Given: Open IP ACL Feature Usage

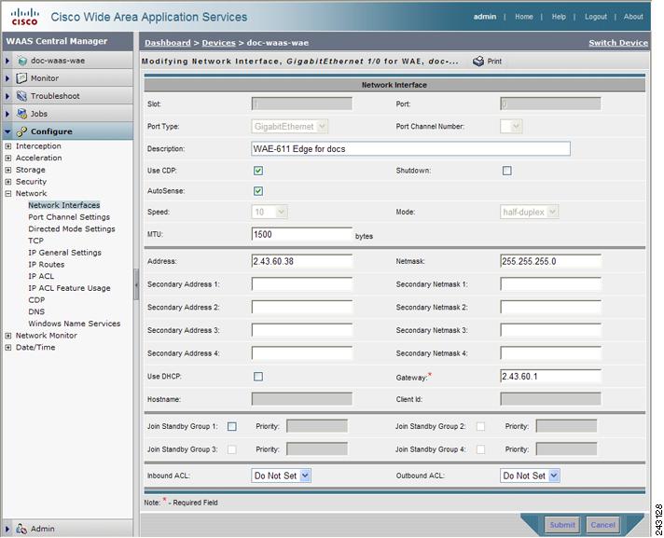Looking at the screenshot, I should pyautogui.click(x=69, y=288).
